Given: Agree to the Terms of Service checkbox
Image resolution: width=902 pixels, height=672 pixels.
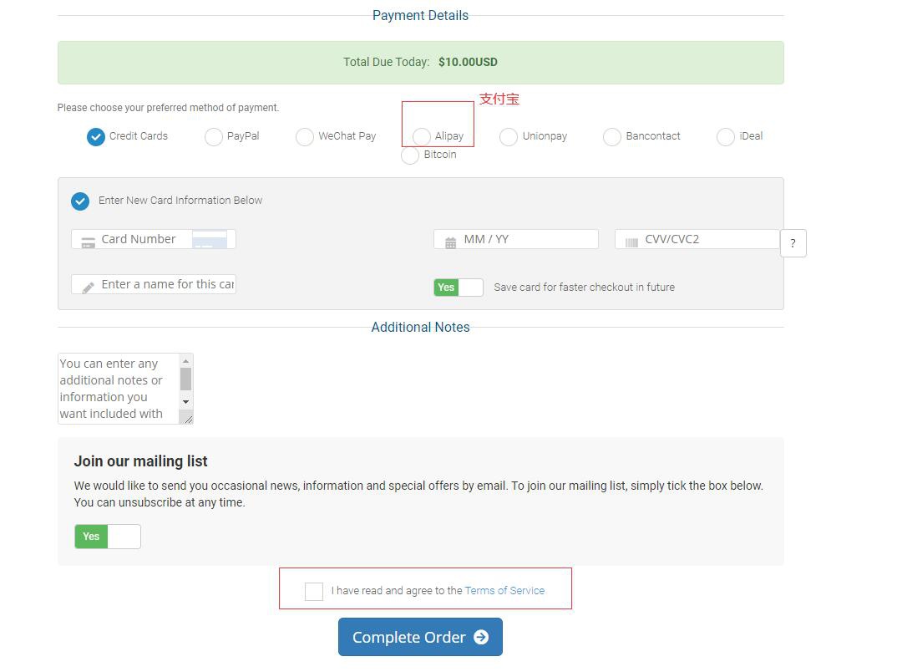Looking at the screenshot, I should point(314,591).
